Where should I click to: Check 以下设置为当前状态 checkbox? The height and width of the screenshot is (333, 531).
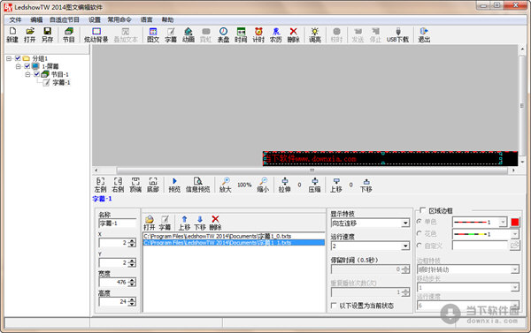point(334,306)
